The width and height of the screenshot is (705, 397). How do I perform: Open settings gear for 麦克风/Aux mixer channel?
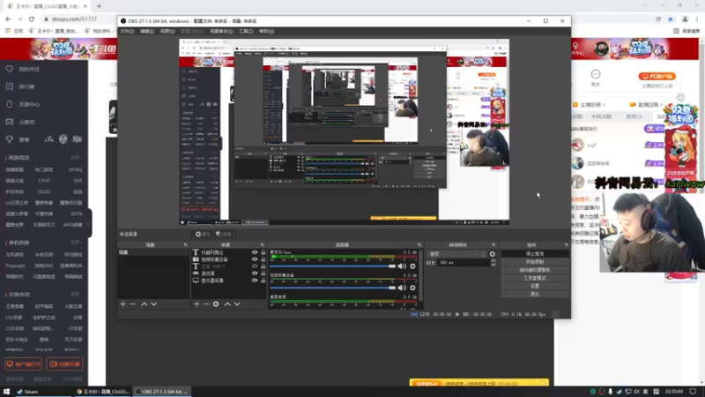[412, 266]
